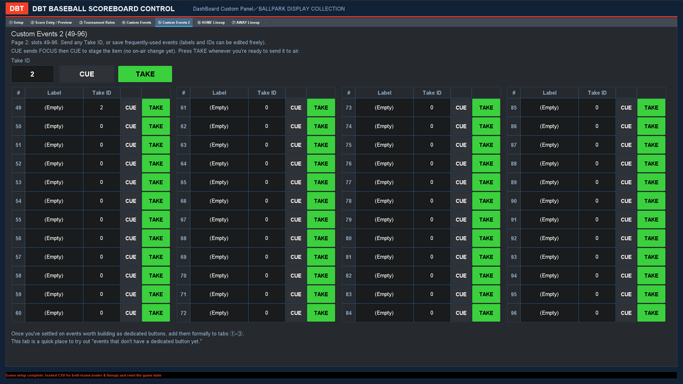Click TAKE for slot 74
Viewport: 683px width, 384px height.
486,126
